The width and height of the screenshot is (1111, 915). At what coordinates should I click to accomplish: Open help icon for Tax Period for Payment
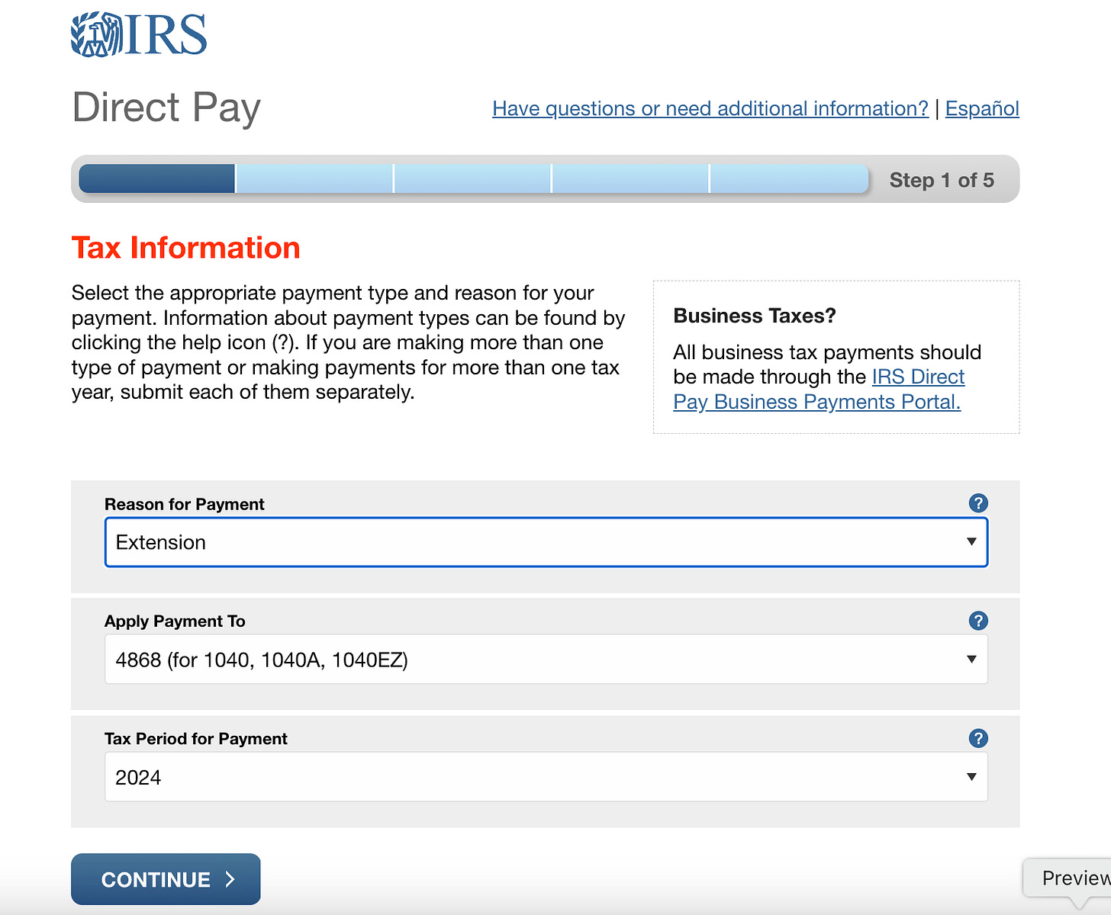click(x=978, y=738)
